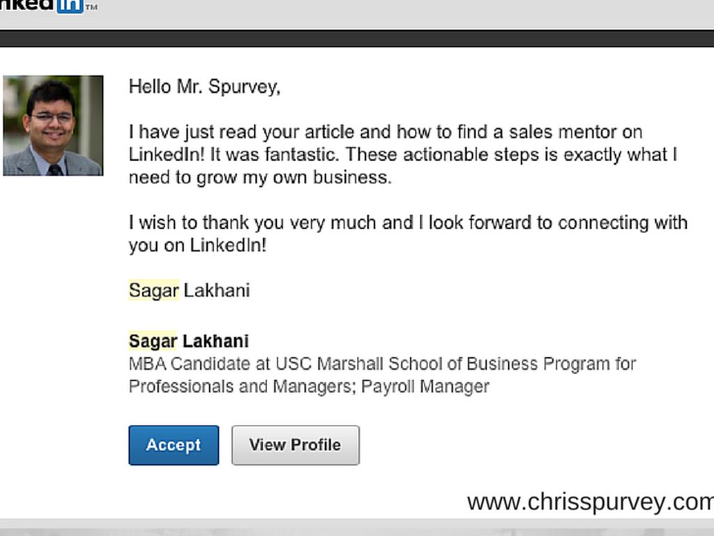Click the 'Hello Mr. Spurvey,' greeting line
Viewport: 714px width, 536px height.
point(204,87)
